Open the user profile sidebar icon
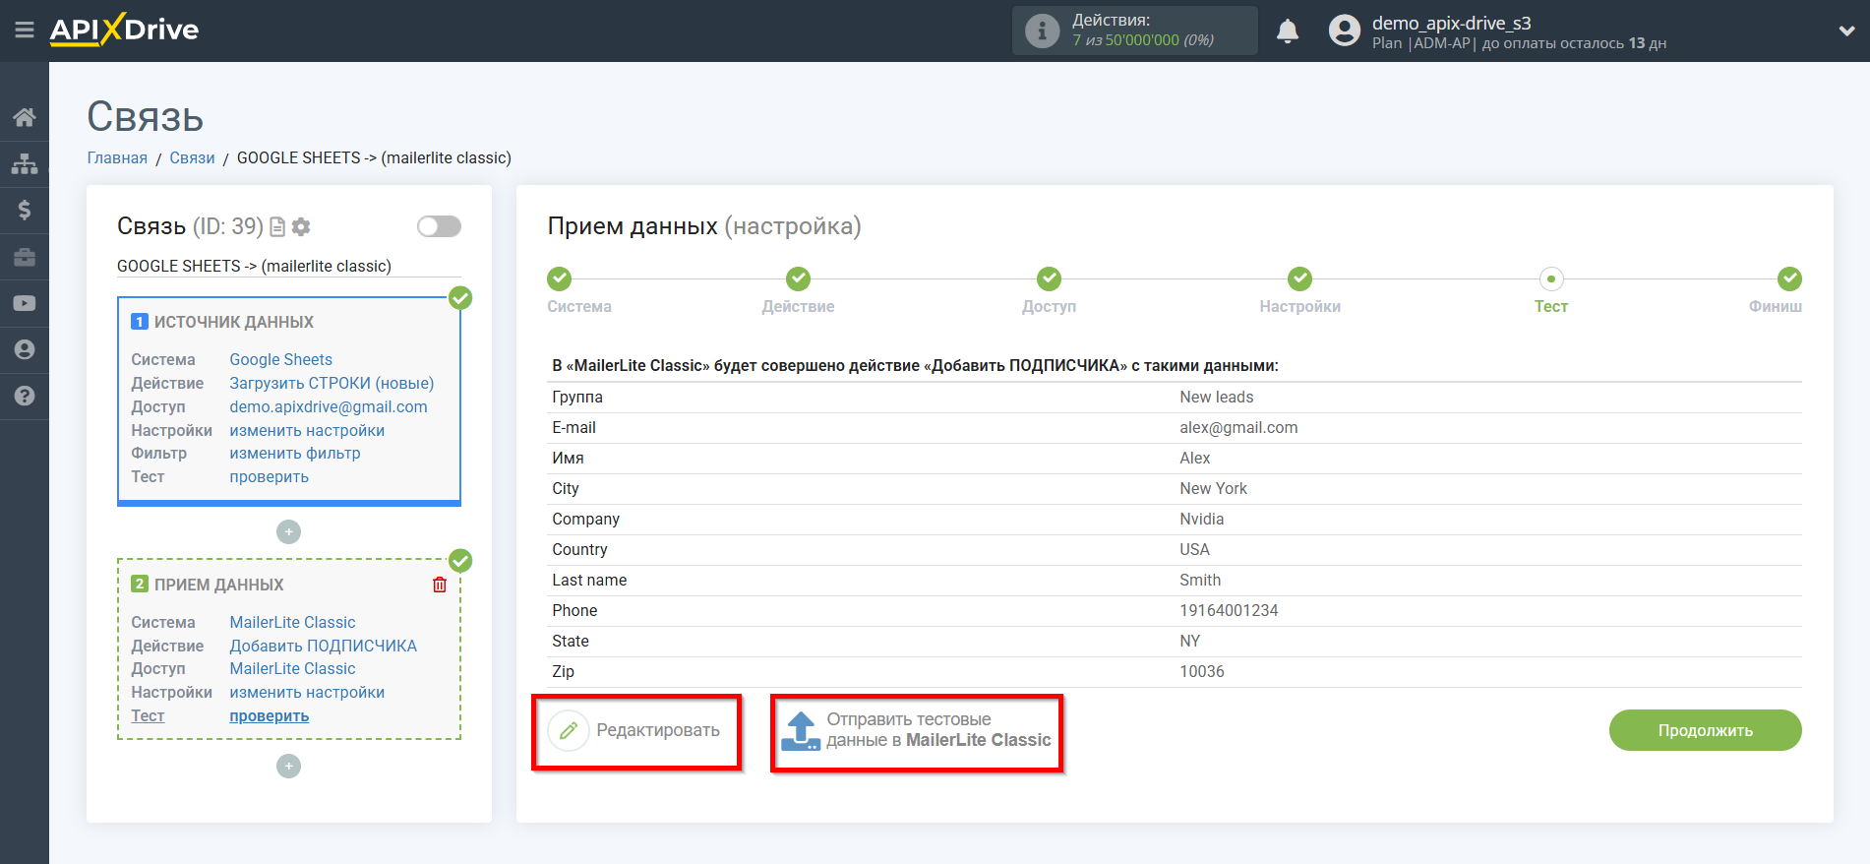Screen dimensions: 1870x864 (x=25, y=349)
